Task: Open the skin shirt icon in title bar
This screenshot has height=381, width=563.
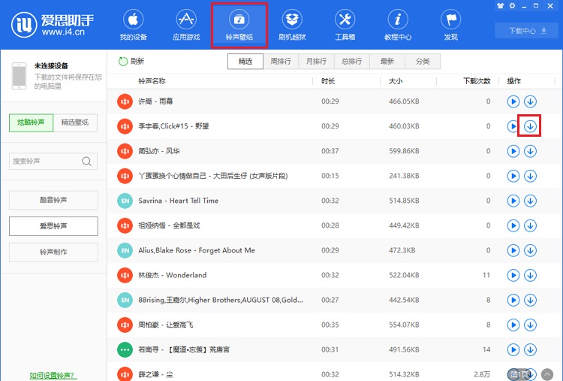Action: [501, 6]
